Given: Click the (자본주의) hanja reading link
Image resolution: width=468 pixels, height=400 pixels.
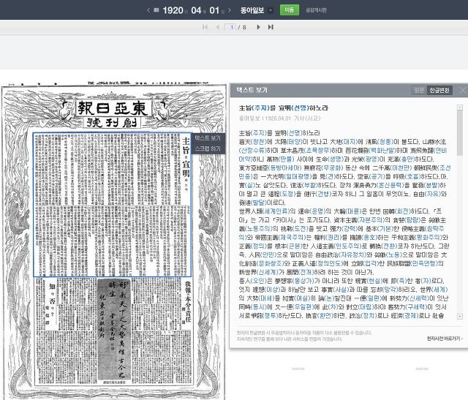Looking at the screenshot, I should tap(371, 220).
